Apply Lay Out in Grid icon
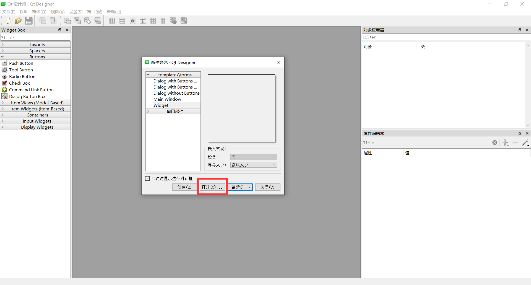531x285 pixels. 153,21
